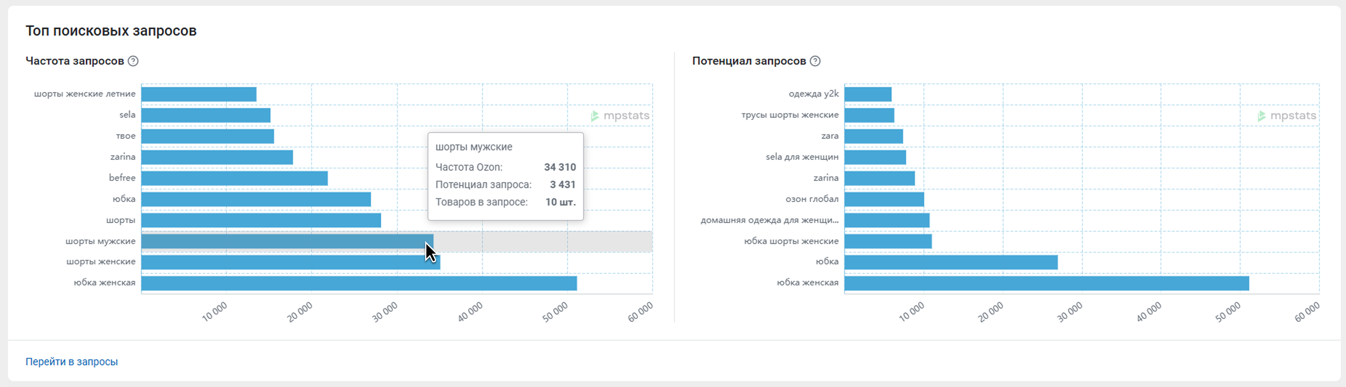Select the озон глобал potential bar
1346x387 pixels.
click(x=884, y=199)
